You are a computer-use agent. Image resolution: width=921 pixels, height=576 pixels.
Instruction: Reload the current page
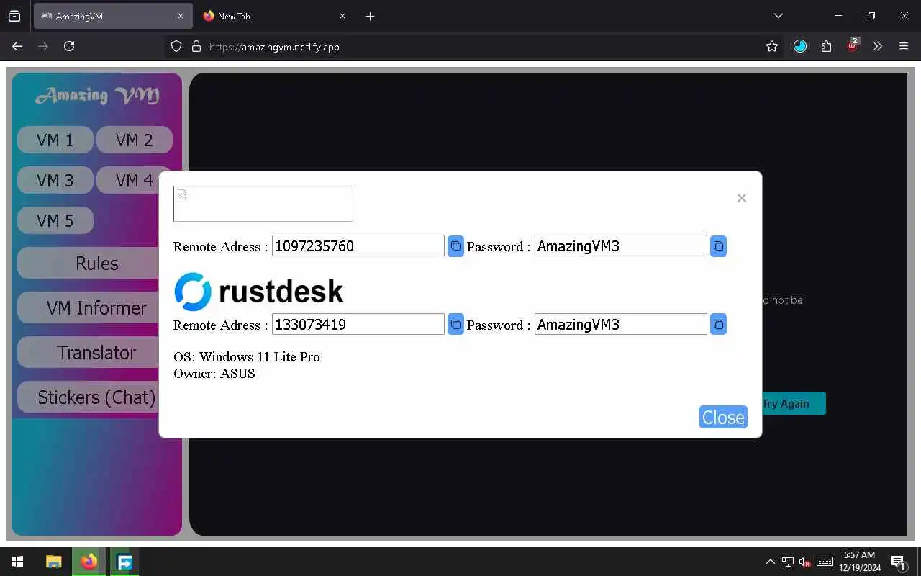coord(69,46)
